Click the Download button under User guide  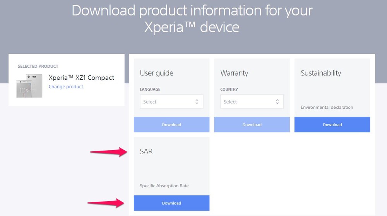(x=171, y=125)
